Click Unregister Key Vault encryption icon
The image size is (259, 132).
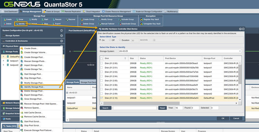pyautogui.click(x=142, y=24)
